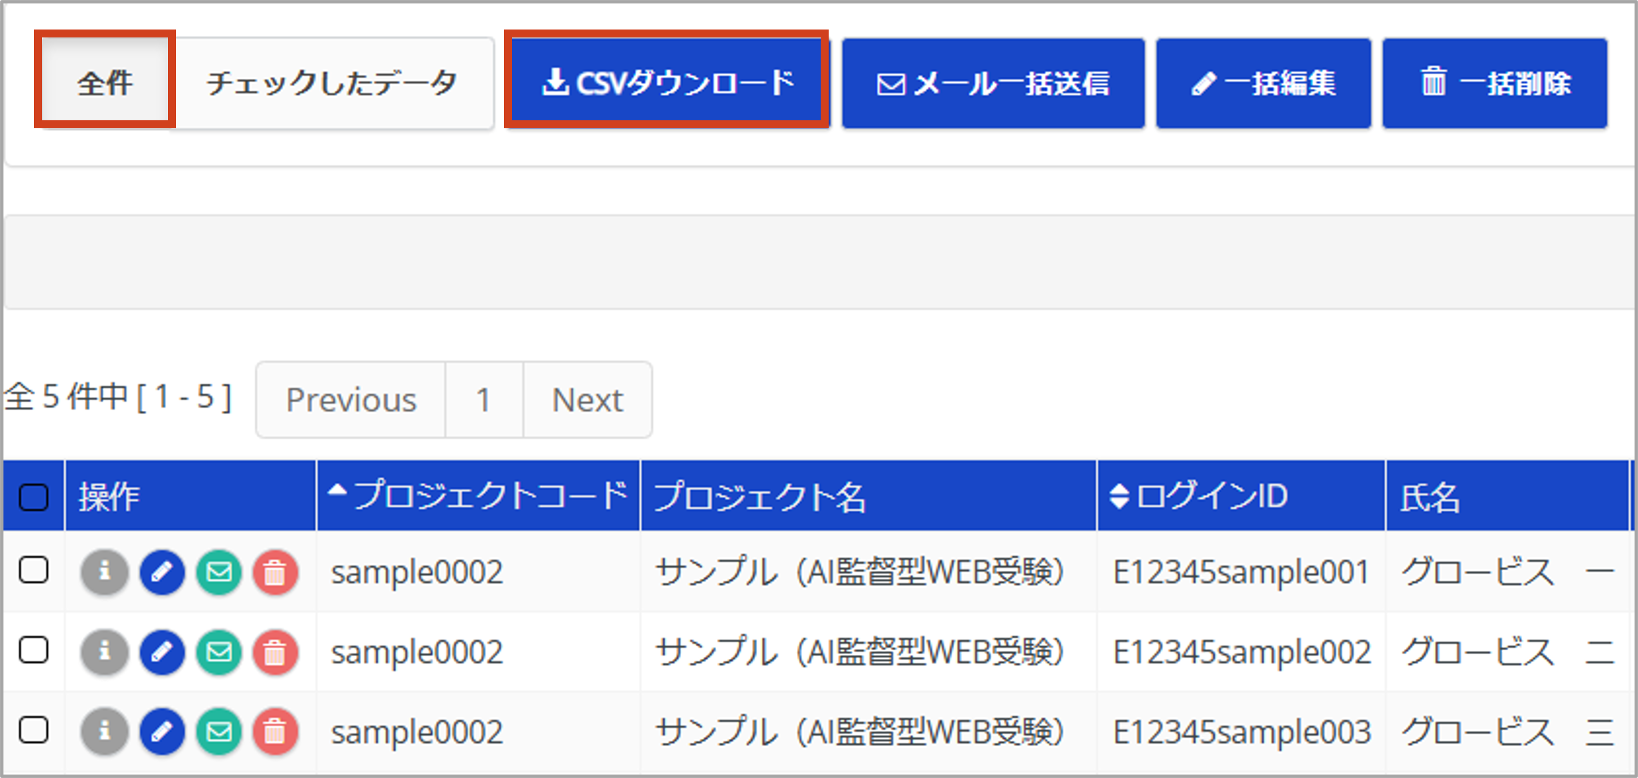Click the 全 5 件中 [ 1 - 5 ] count text
1638x778 pixels.
pyautogui.click(x=118, y=398)
